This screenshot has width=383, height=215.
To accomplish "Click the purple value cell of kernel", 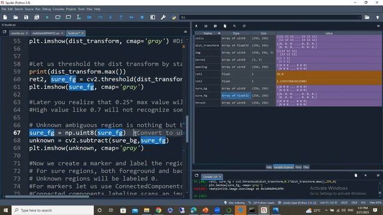I will [x=329, y=60].
